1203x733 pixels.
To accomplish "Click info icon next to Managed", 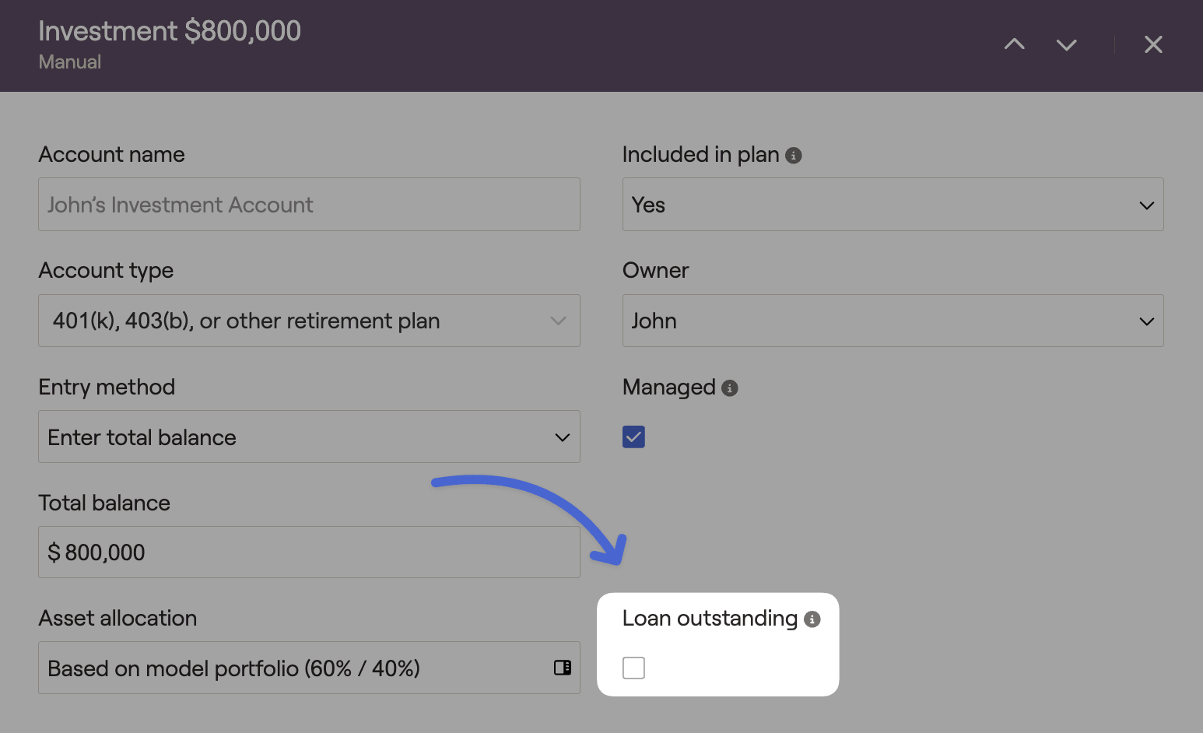I will coord(729,388).
